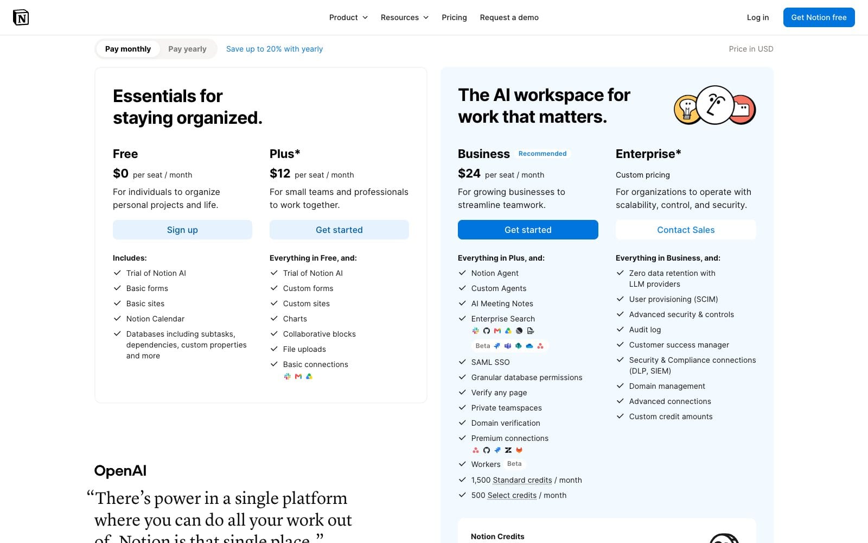Viewport: 868px width, 543px height.
Task: Click the Price in USD label
Action: pos(751,49)
